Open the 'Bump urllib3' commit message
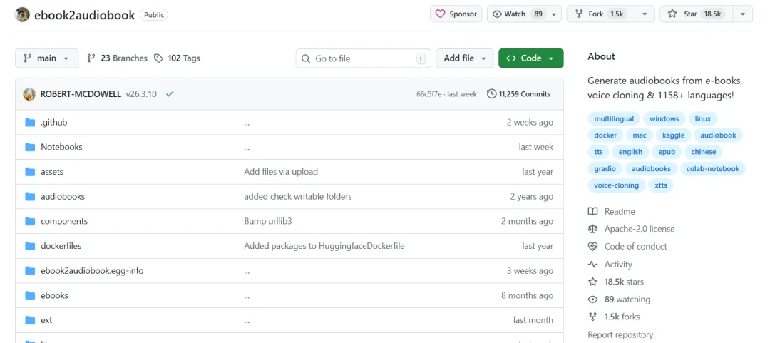The height and width of the screenshot is (343, 770). coord(268,221)
